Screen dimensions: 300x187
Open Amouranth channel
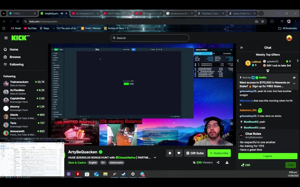tap(24, 133)
